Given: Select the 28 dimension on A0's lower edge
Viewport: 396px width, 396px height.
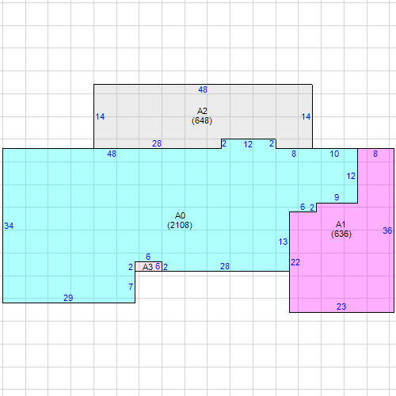Looking at the screenshot, I should coord(225,266).
